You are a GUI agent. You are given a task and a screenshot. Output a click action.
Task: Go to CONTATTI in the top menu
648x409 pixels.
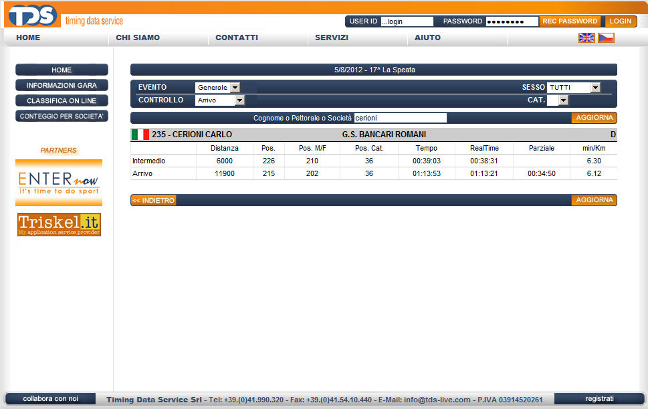point(237,37)
